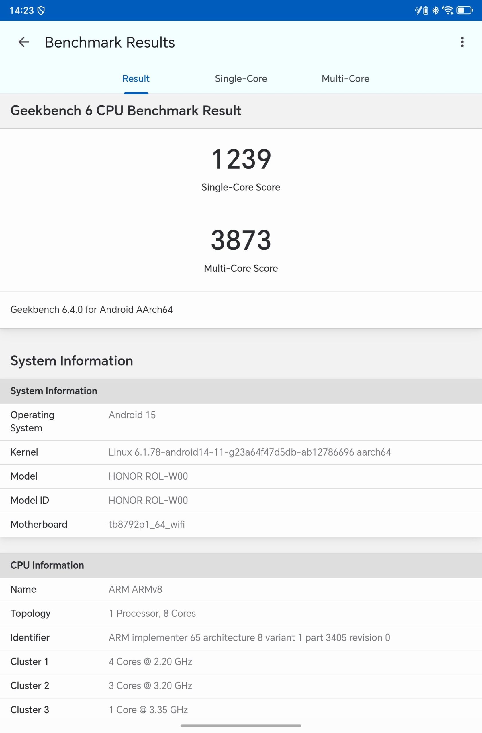The image size is (482, 733).
Task: Go back using the arrow icon
Action: 24,42
